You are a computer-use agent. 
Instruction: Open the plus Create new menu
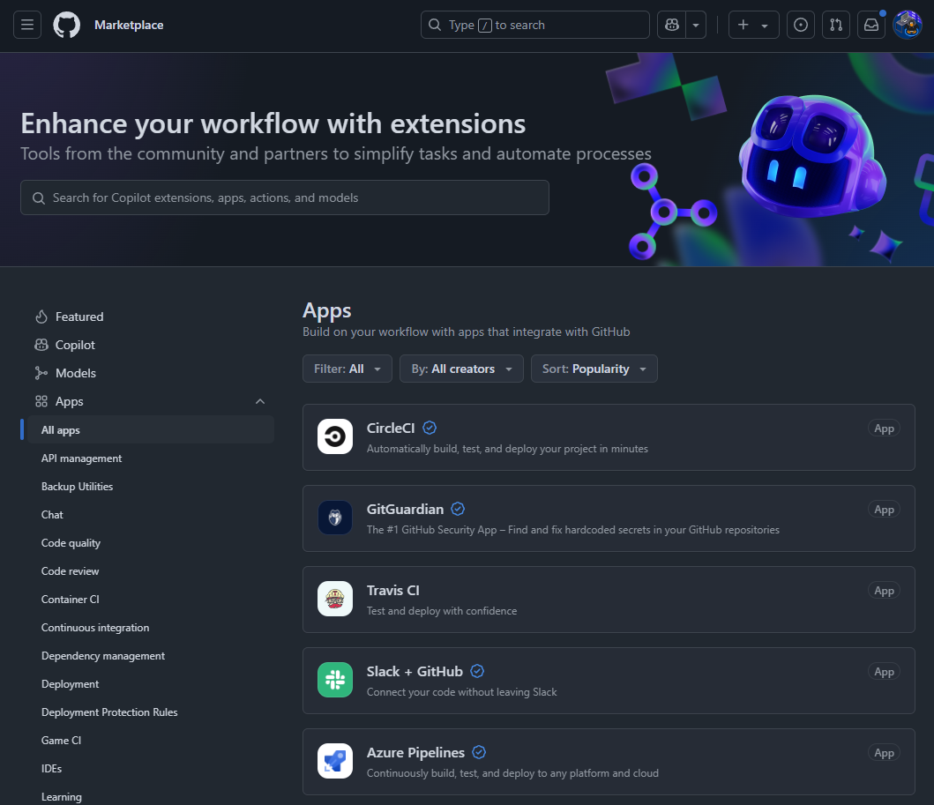pyautogui.click(x=753, y=25)
